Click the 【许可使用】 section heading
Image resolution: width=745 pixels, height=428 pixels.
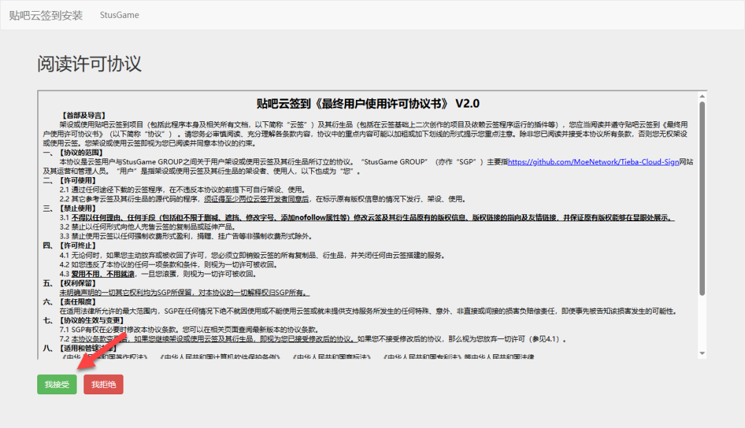(x=79, y=180)
